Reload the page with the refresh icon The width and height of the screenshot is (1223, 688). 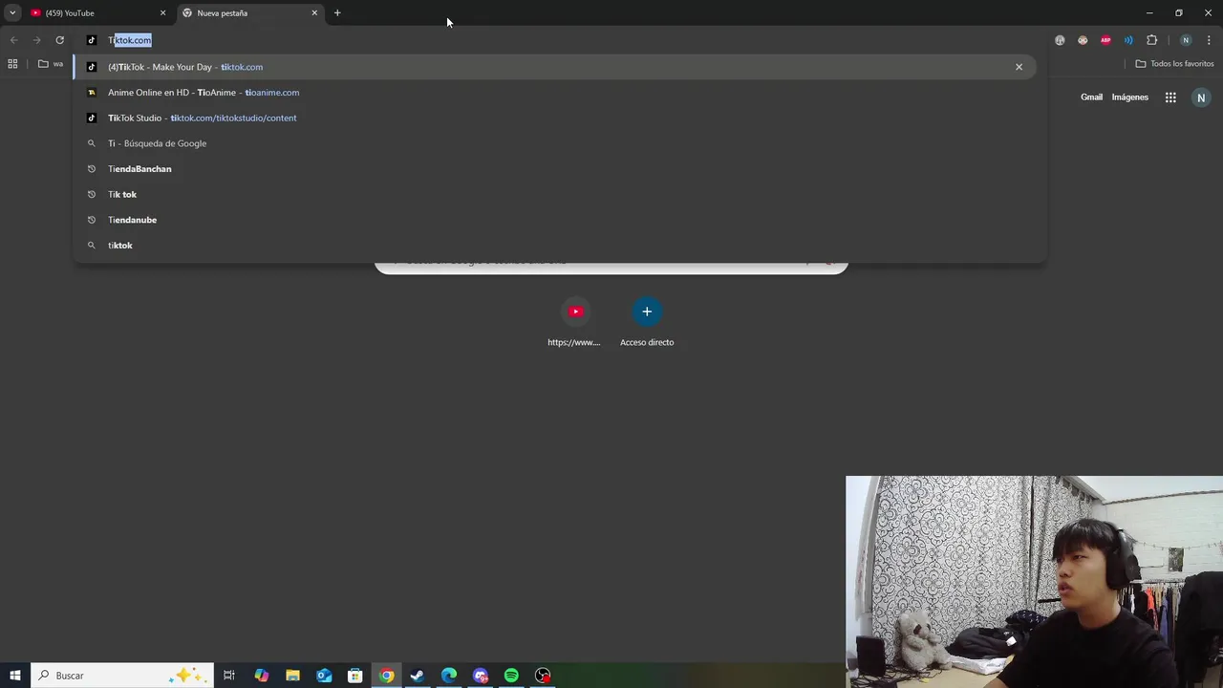pyautogui.click(x=59, y=40)
